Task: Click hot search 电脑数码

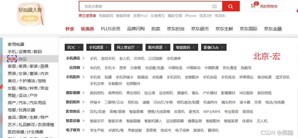Action: click(x=106, y=16)
